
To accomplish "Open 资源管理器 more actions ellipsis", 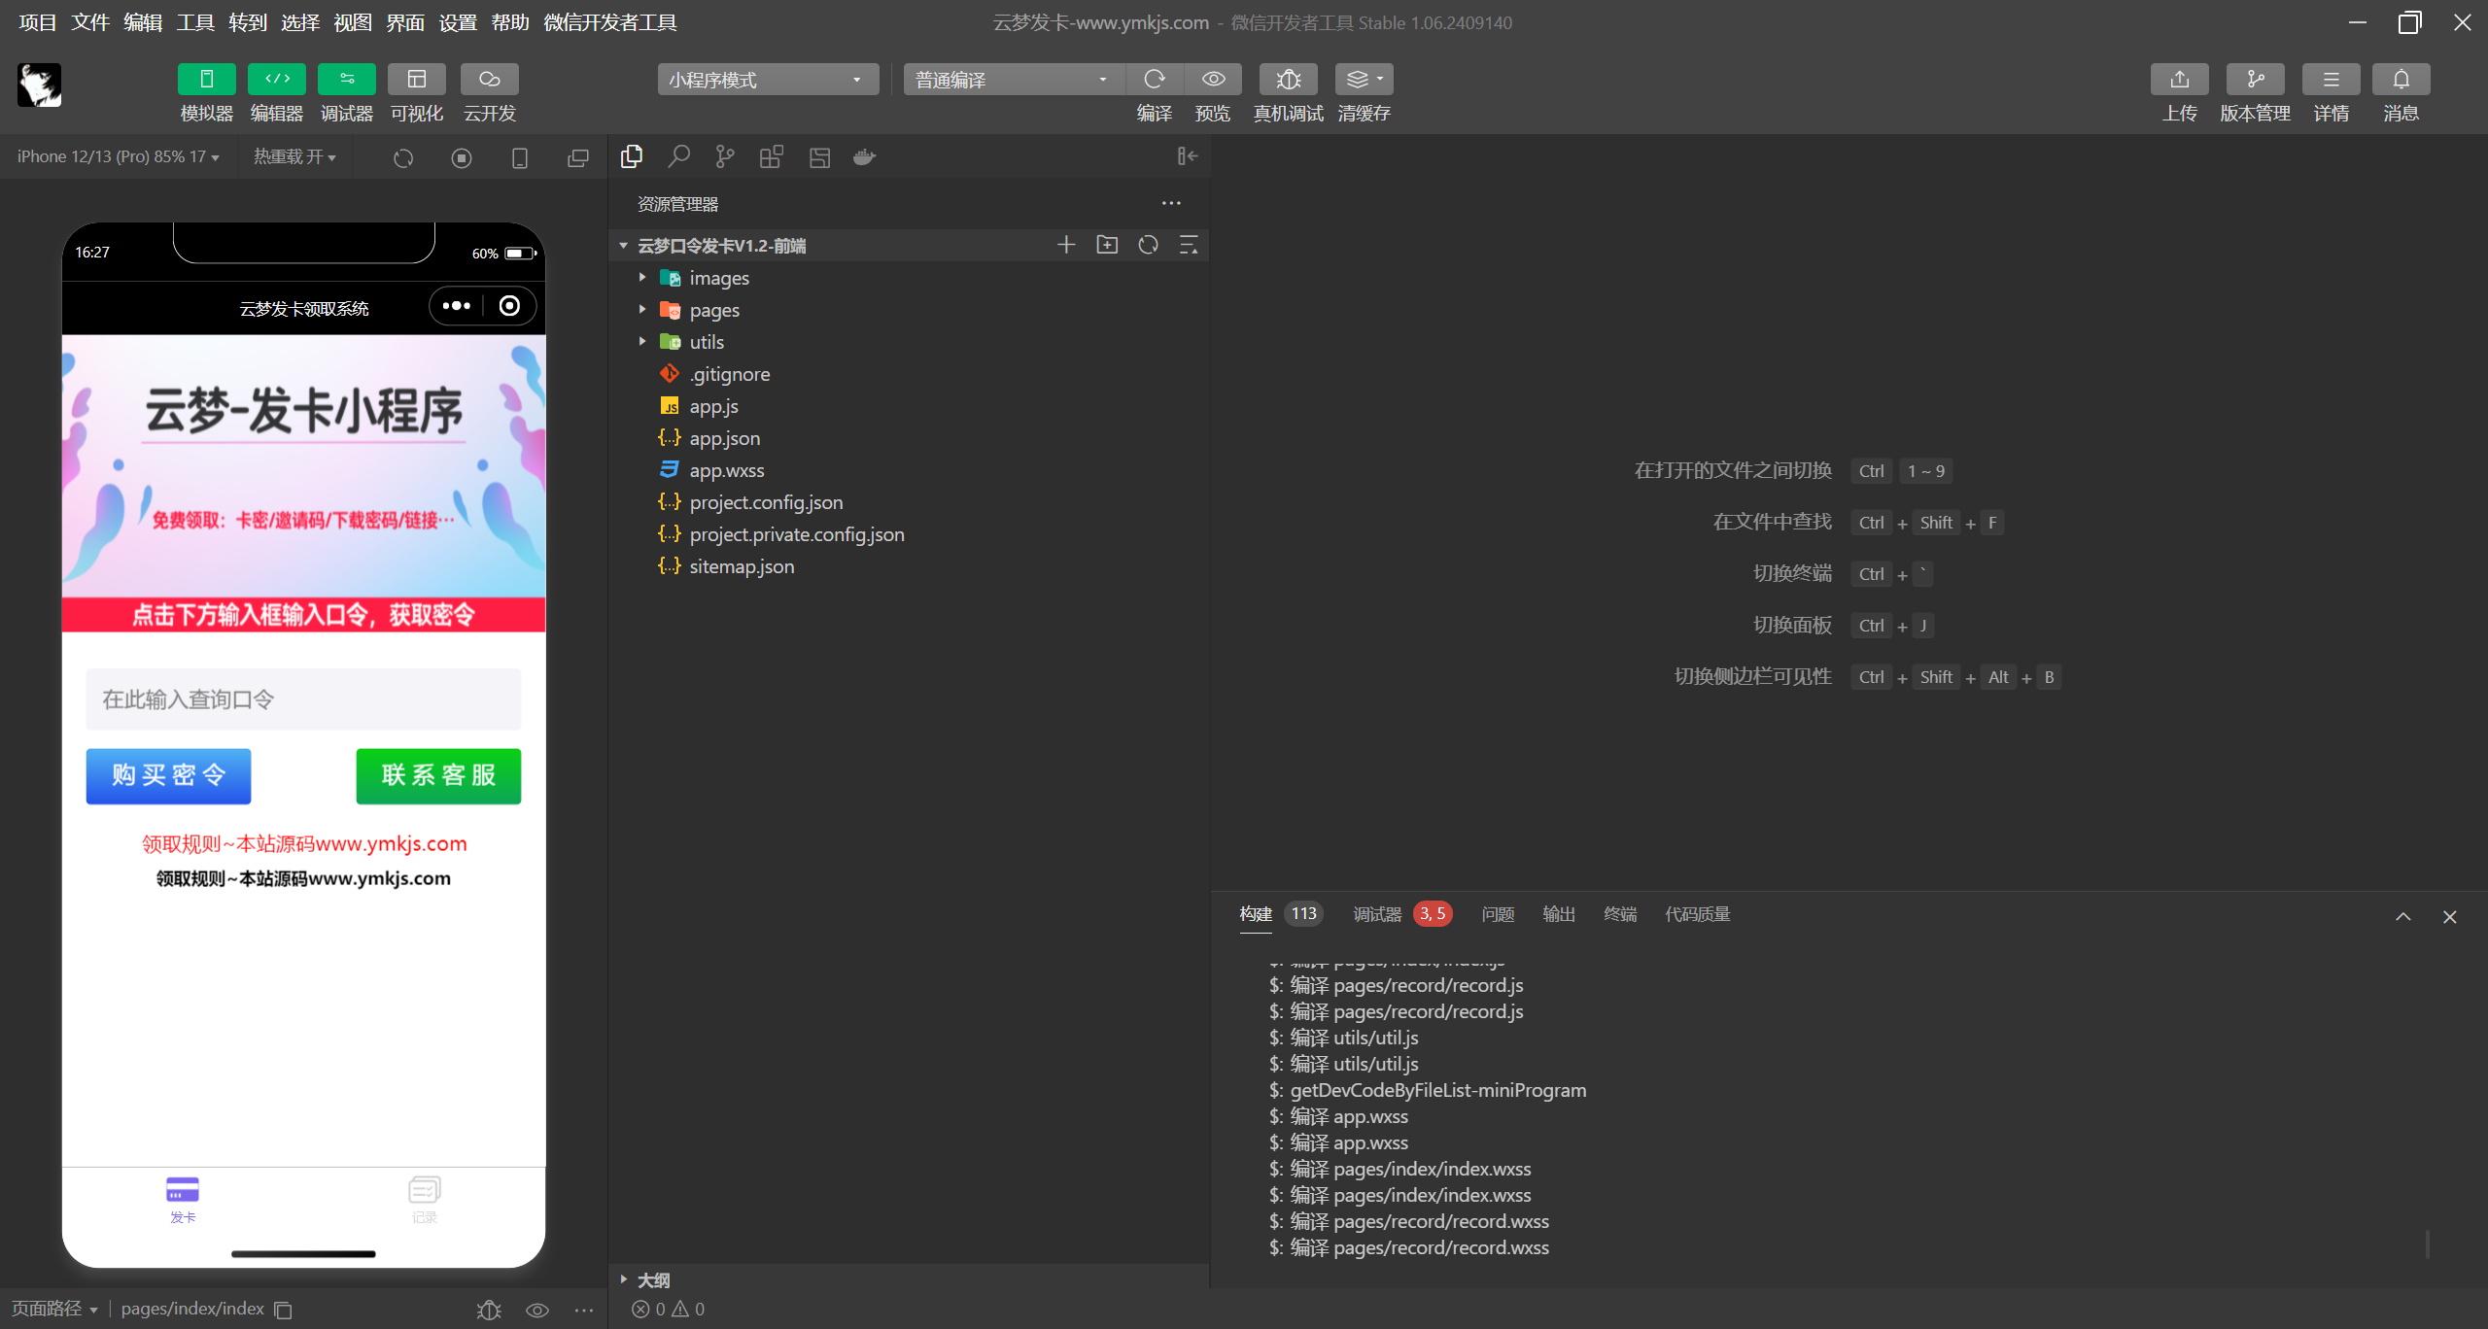I will coord(1171,203).
